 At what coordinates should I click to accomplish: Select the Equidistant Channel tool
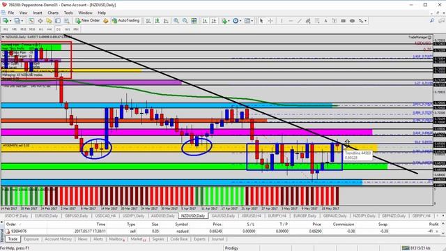308,21
